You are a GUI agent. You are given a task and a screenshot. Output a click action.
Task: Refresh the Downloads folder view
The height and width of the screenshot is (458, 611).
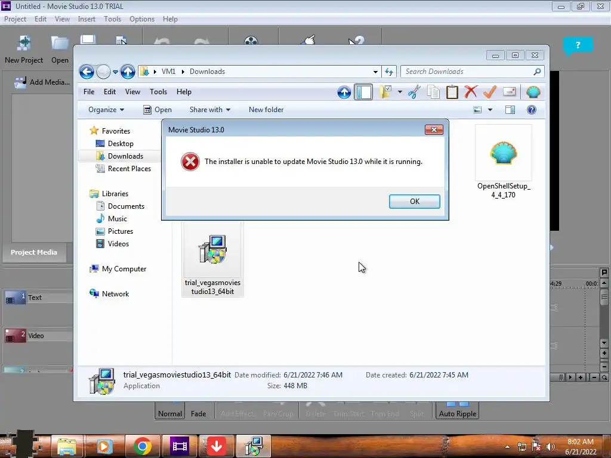pos(389,72)
